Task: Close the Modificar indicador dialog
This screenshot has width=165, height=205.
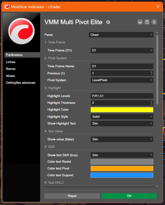Action: 158,7
